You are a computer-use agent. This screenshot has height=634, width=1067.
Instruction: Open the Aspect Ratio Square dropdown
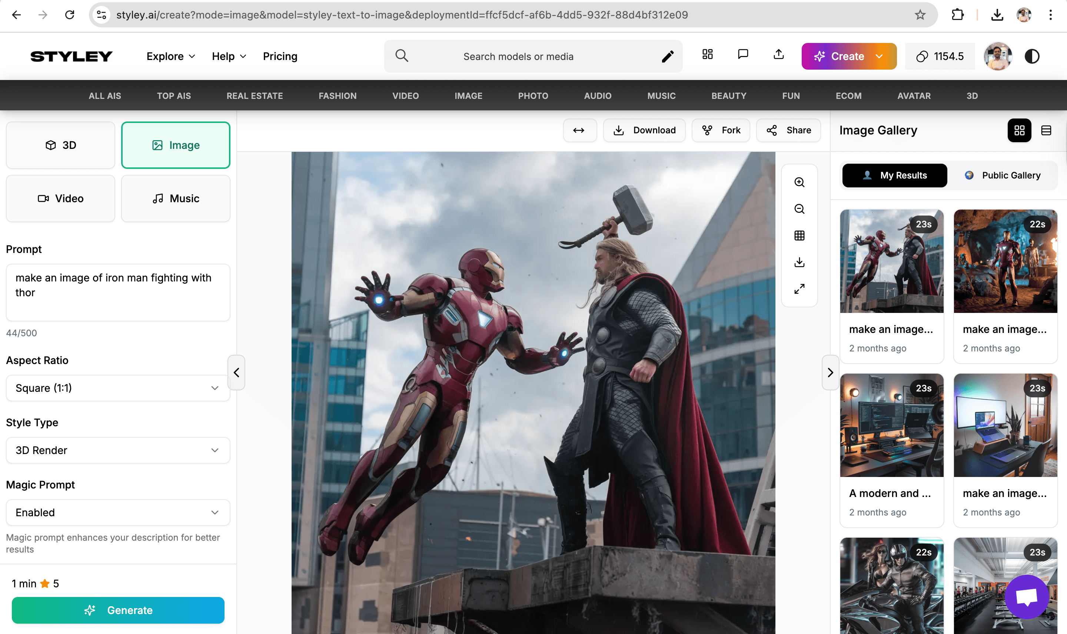(x=118, y=388)
